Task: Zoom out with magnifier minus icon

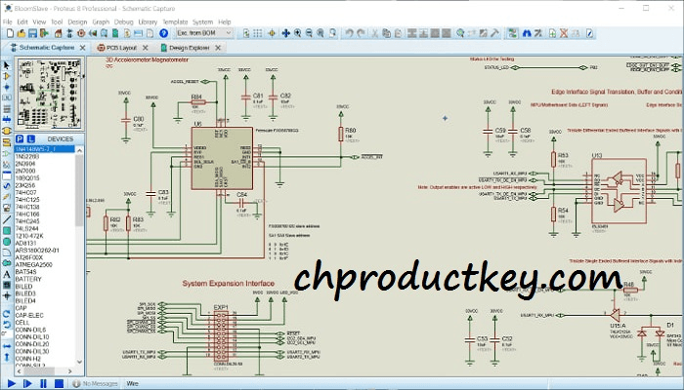Action: (x=309, y=33)
